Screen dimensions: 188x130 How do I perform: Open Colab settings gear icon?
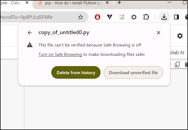pos(180,36)
